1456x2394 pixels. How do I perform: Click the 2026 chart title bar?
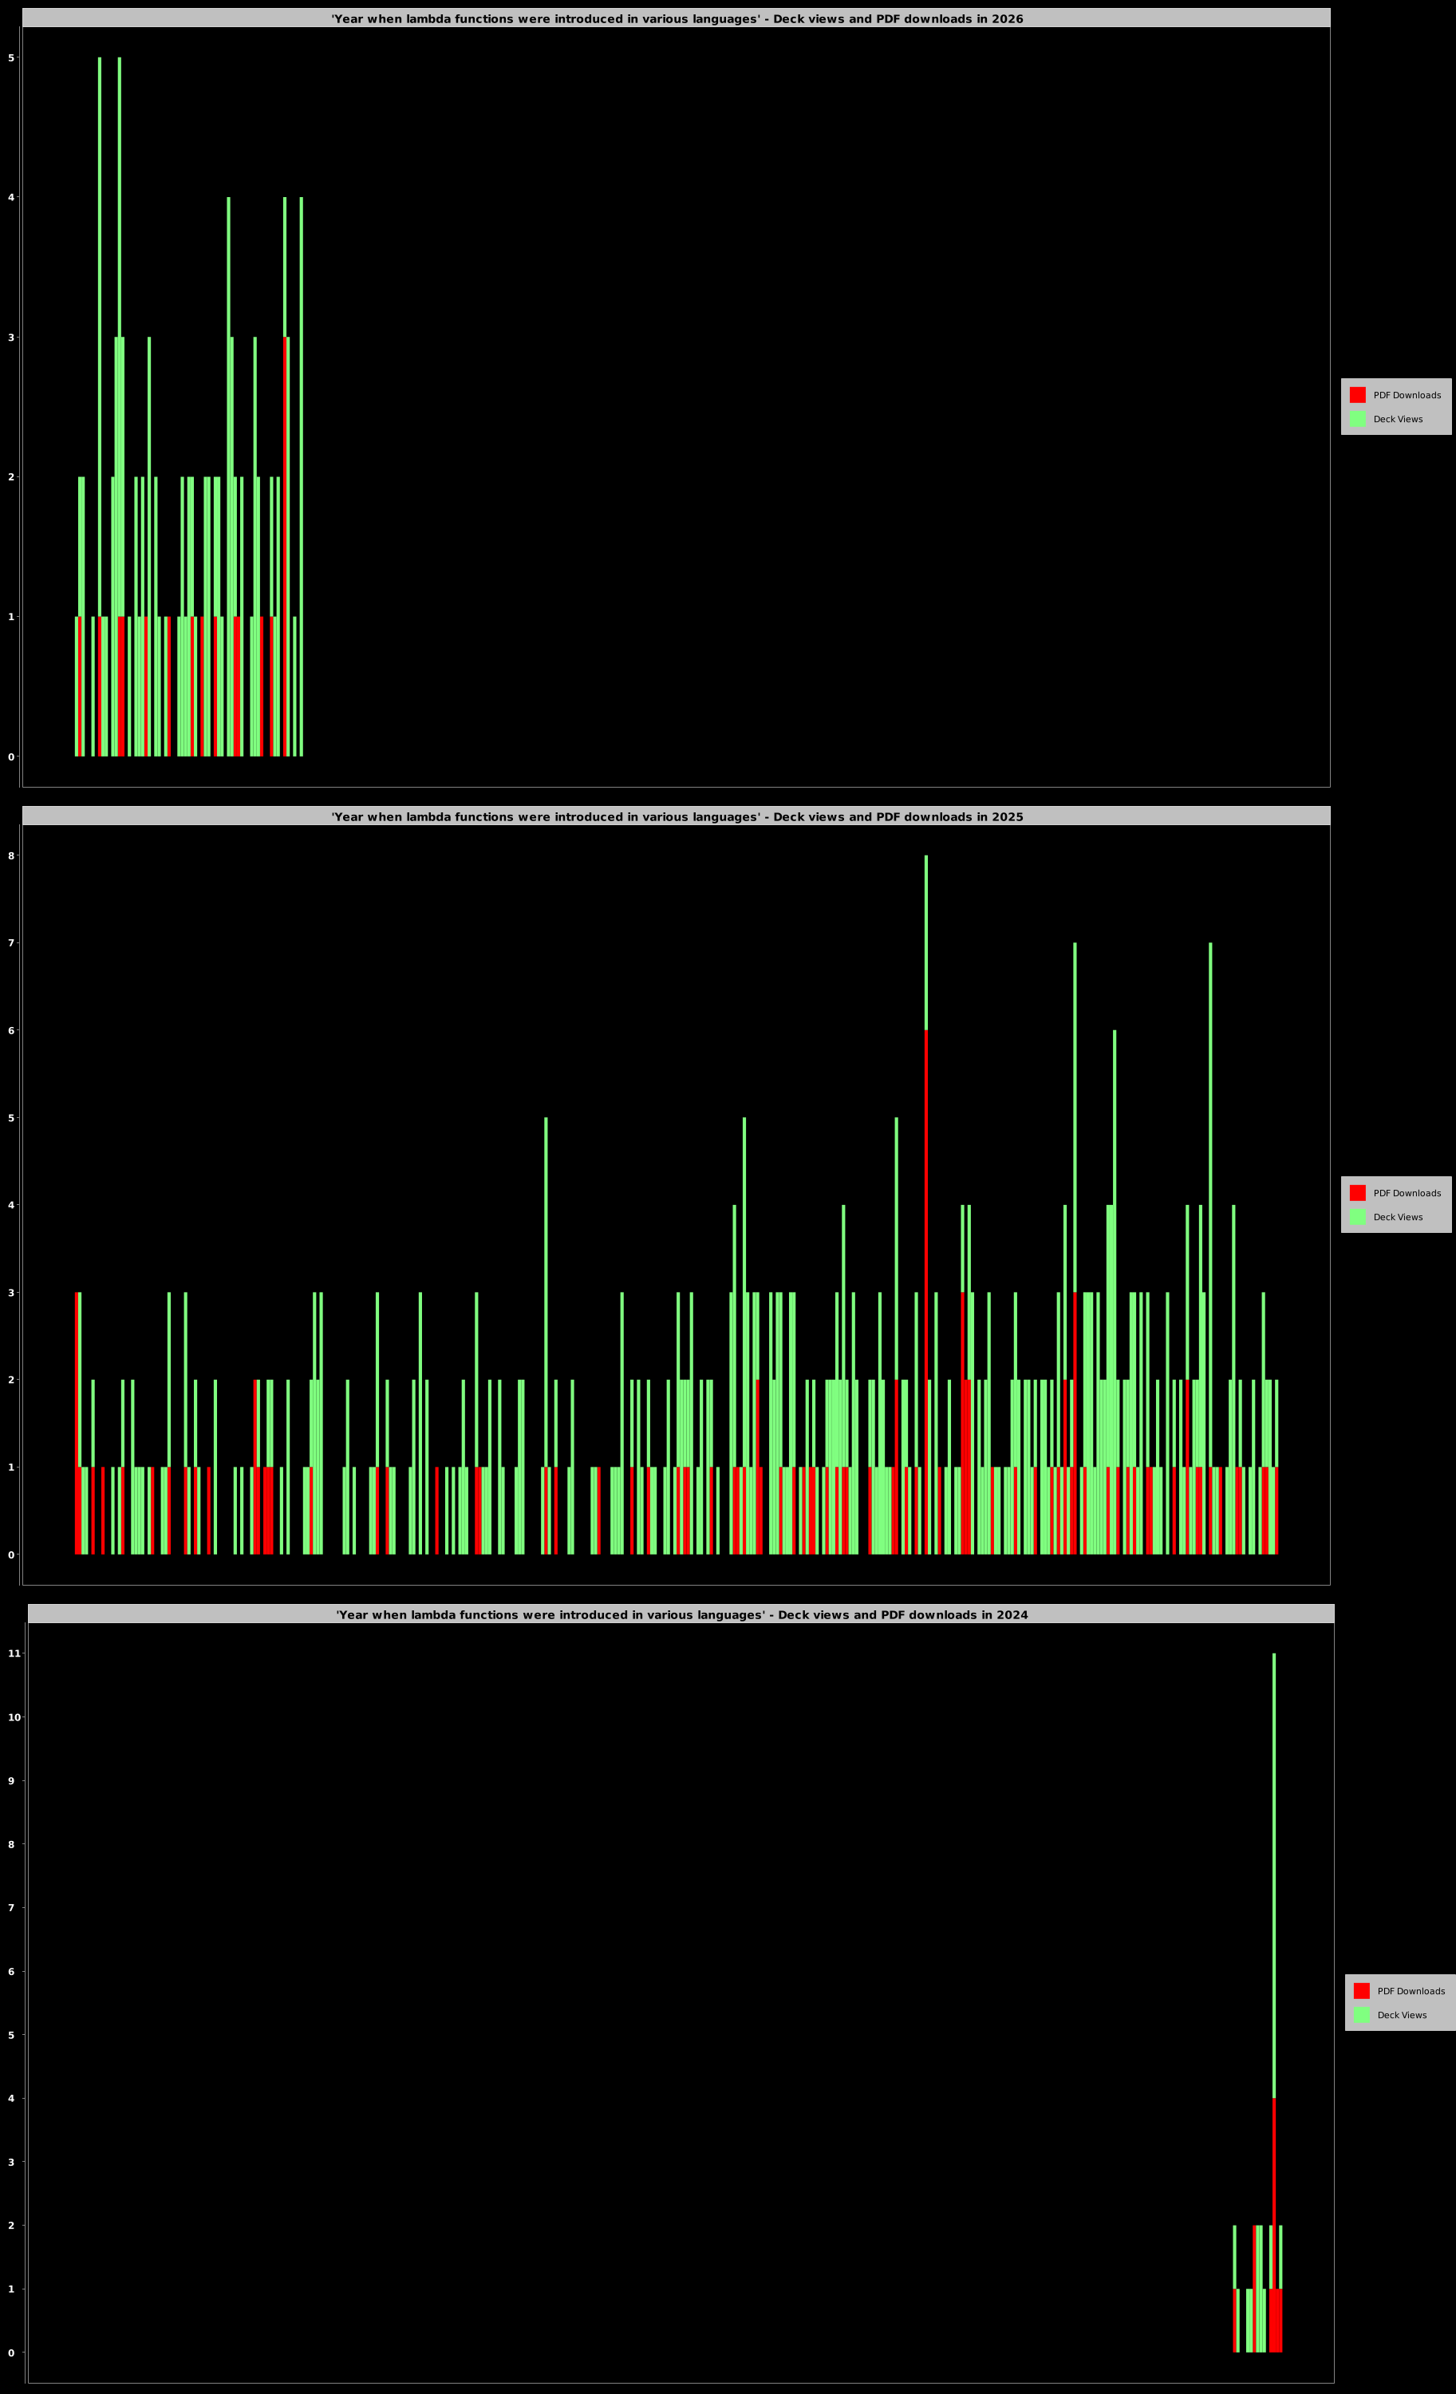[x=676, y=18]
